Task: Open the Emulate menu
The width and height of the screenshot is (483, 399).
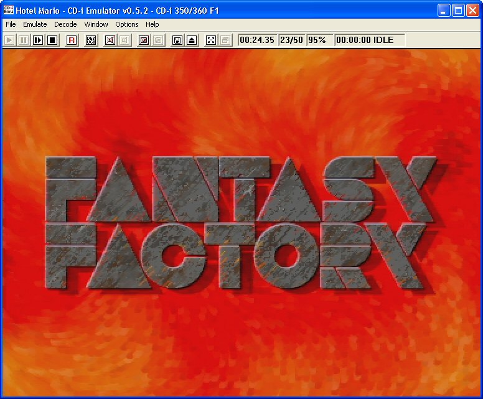Action: pos(35,24)
